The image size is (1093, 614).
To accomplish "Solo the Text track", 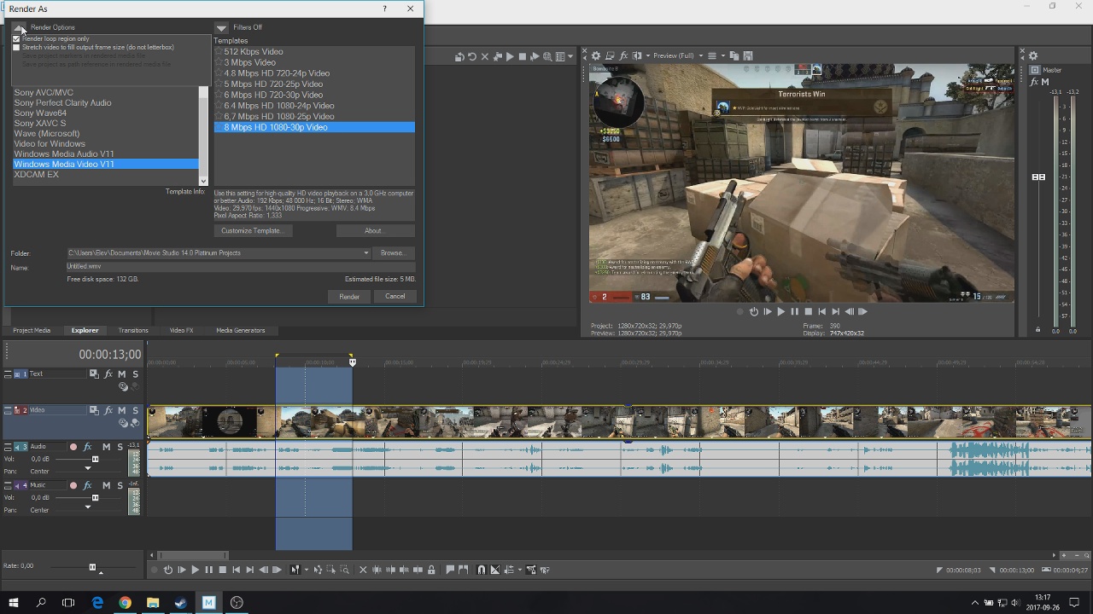I will pos(135,374).
